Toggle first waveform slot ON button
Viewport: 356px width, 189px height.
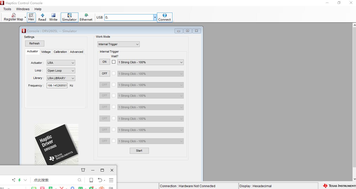click(x=105, y=62)
